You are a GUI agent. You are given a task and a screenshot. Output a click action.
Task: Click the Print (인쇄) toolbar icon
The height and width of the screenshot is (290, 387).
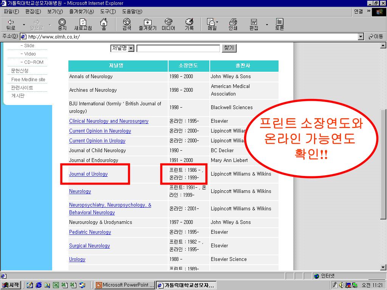tap(233, 25)
